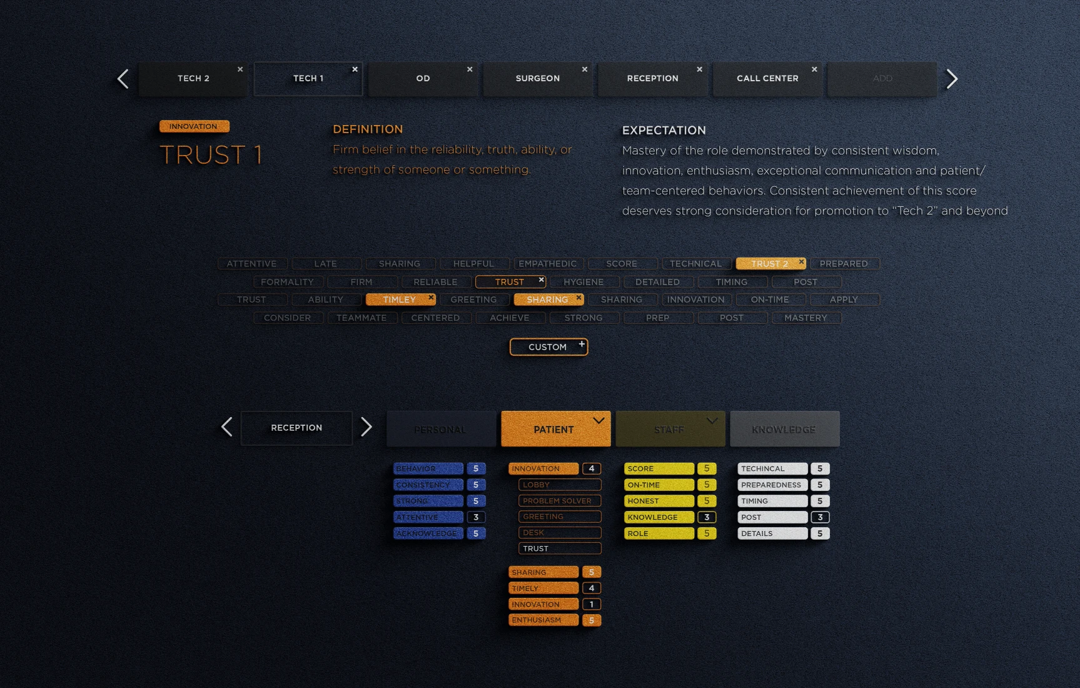Select the yellow SCORE bar
The height and width of the screenshot is (688, 1080).
click(659, 468)
